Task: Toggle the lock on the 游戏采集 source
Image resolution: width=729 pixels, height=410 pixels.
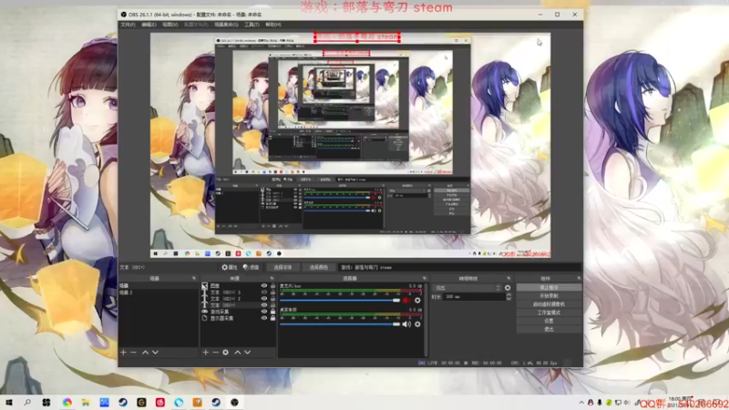Action: (272, 312)
